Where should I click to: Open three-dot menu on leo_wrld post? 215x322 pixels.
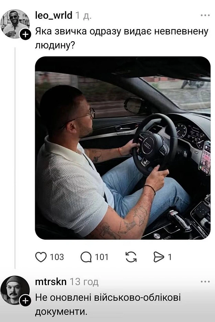tap(205, 15)
